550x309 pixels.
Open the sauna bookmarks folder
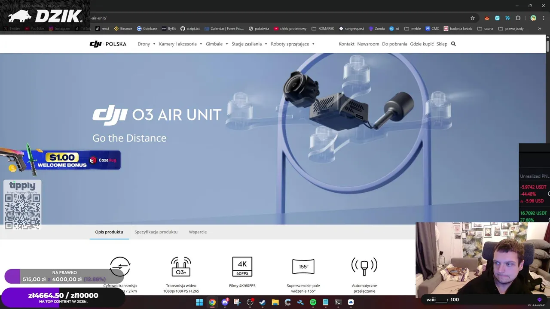tap(486, 29)
